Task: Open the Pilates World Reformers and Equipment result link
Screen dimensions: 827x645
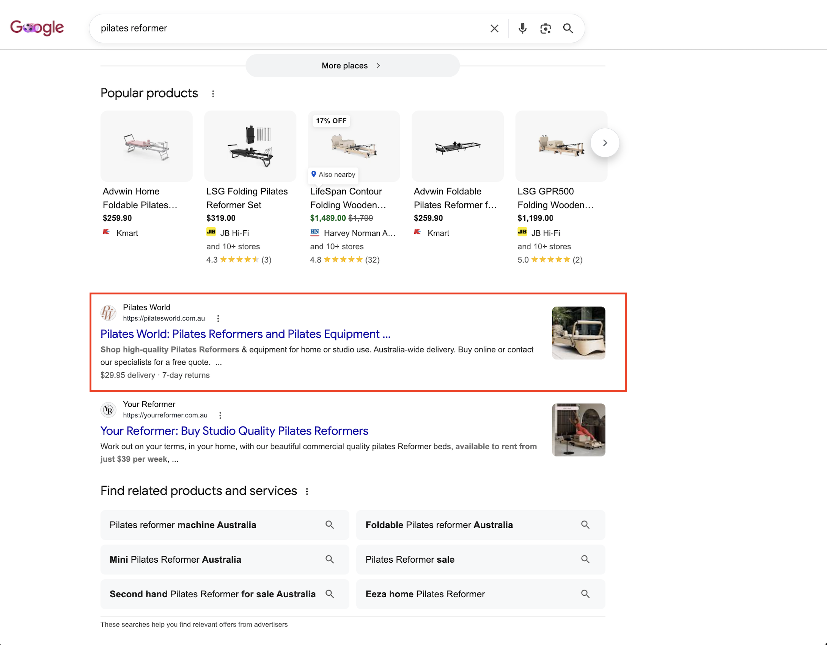Action: (245, 334)
